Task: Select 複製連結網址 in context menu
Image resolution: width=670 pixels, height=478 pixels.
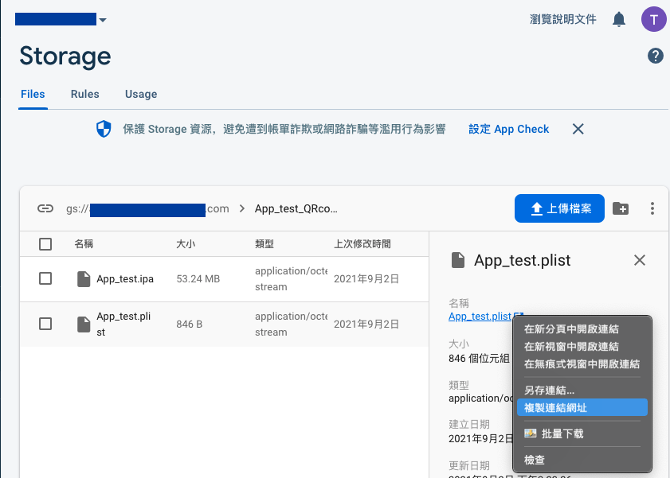Action: click(x=582, y=408)
